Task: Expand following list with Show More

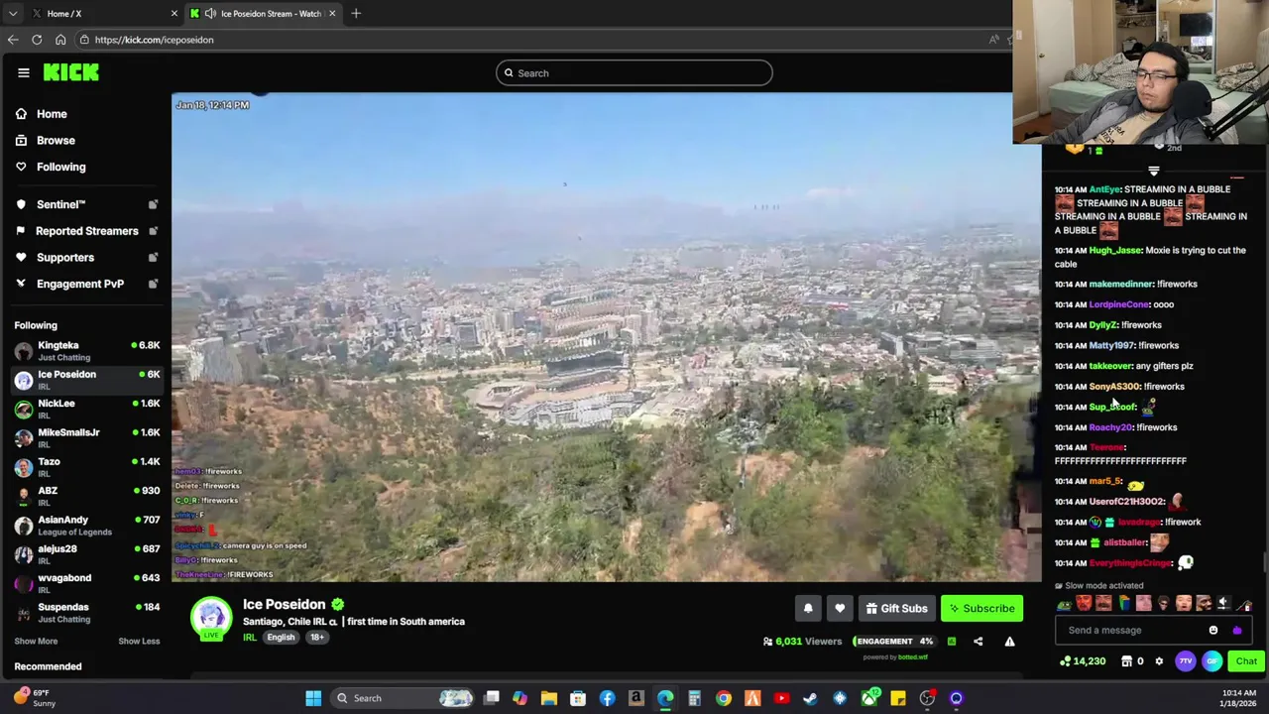Action: click(36, 641)
